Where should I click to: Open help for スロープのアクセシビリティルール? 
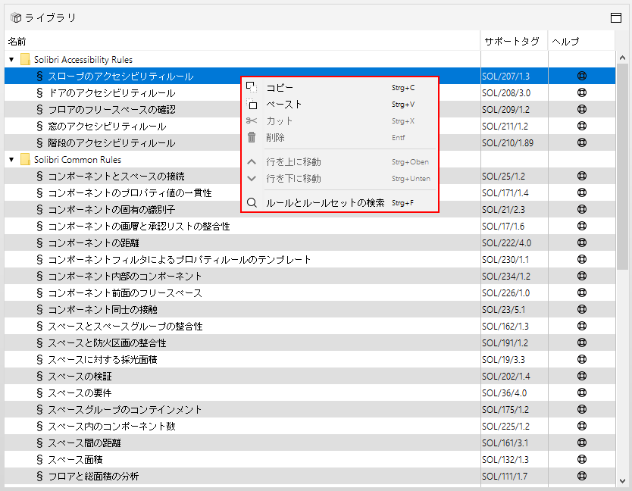pos(582,76)
